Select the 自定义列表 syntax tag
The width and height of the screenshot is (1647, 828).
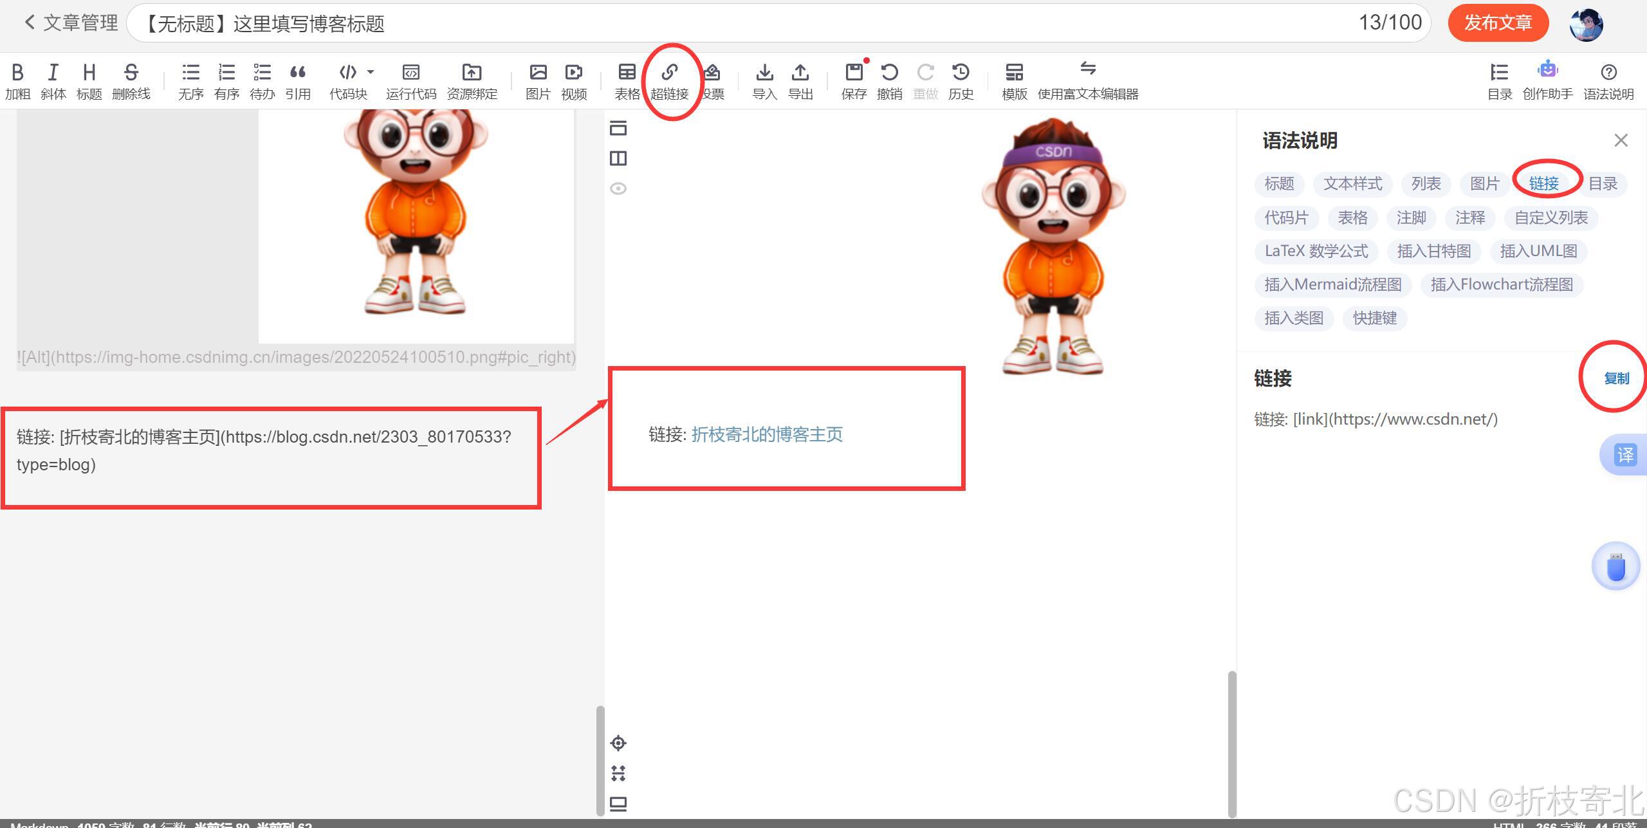click(1551, 218)
